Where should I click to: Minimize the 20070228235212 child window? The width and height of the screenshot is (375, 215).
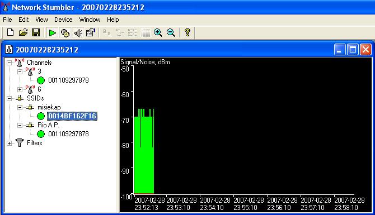(x=339, y=50)
